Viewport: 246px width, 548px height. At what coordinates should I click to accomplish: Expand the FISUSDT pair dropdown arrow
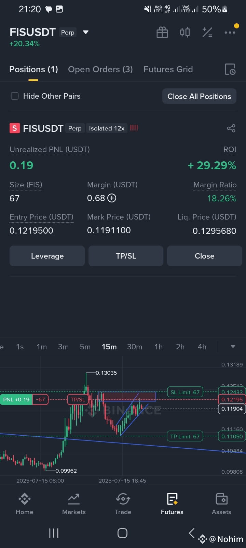click(86, 32)
